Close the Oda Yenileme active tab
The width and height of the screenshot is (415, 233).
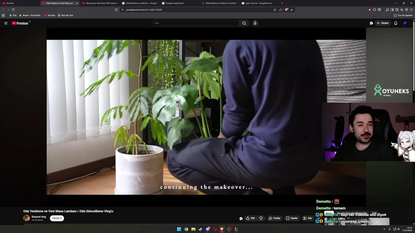(x=77, y=3)
